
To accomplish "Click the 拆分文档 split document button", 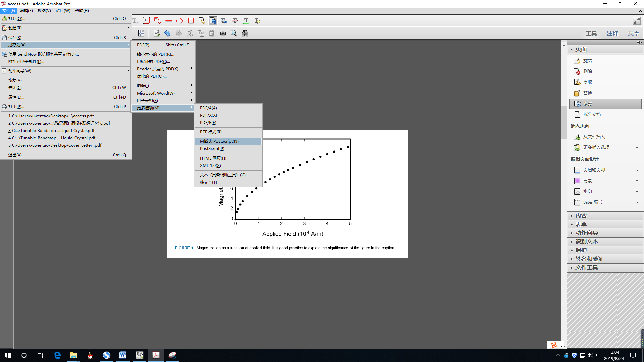I will click(x=592, y=114).
